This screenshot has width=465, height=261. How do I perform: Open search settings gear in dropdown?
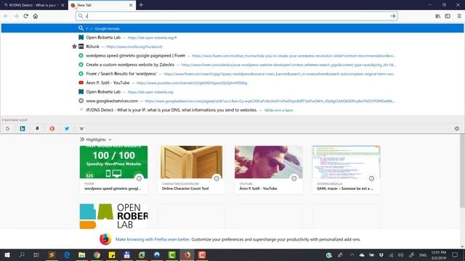(457, 128)
